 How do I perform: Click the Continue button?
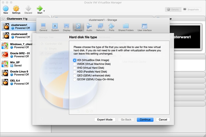tap(145, 120)
